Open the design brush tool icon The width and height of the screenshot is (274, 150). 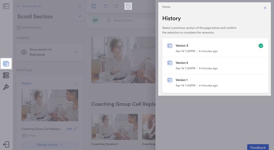coord(6,87)
